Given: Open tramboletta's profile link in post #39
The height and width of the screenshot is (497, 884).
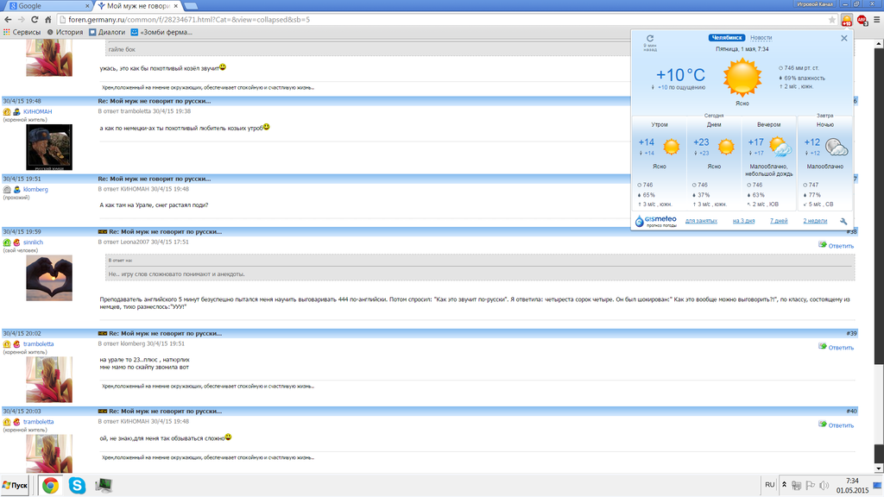Looking at the screenshot, I should point(38,343).
